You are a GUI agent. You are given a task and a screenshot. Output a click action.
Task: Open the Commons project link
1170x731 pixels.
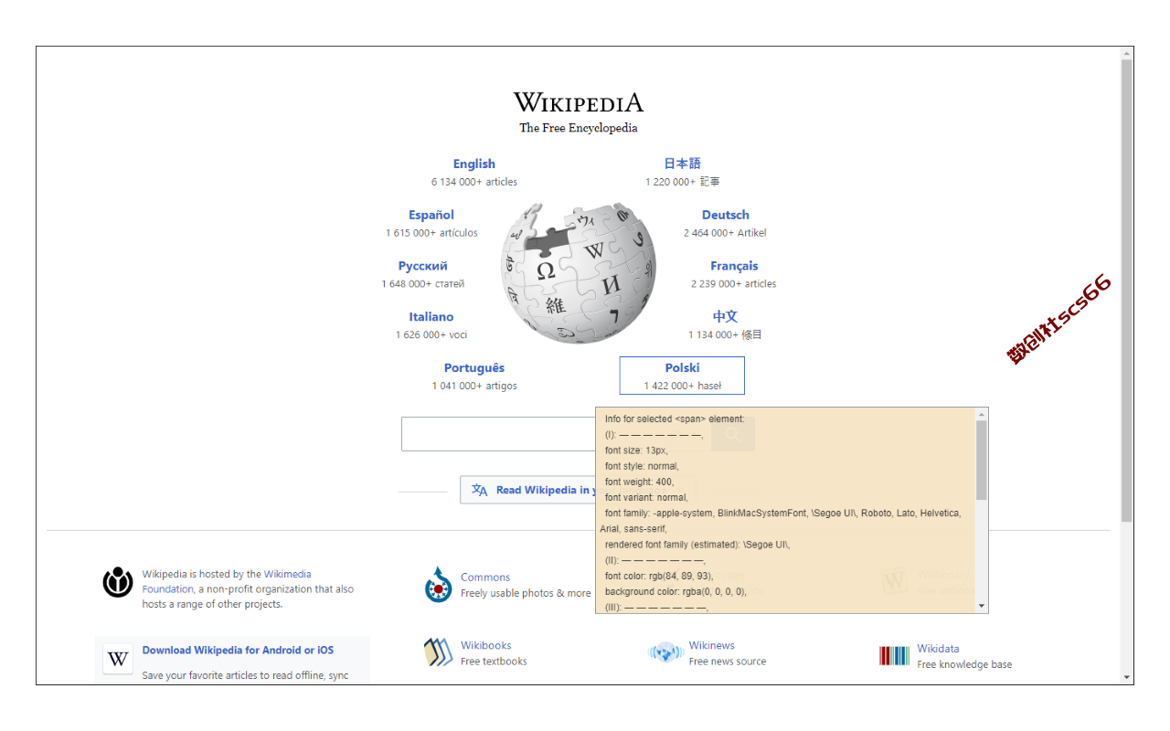pyautogui.click(x=485, y=577)
